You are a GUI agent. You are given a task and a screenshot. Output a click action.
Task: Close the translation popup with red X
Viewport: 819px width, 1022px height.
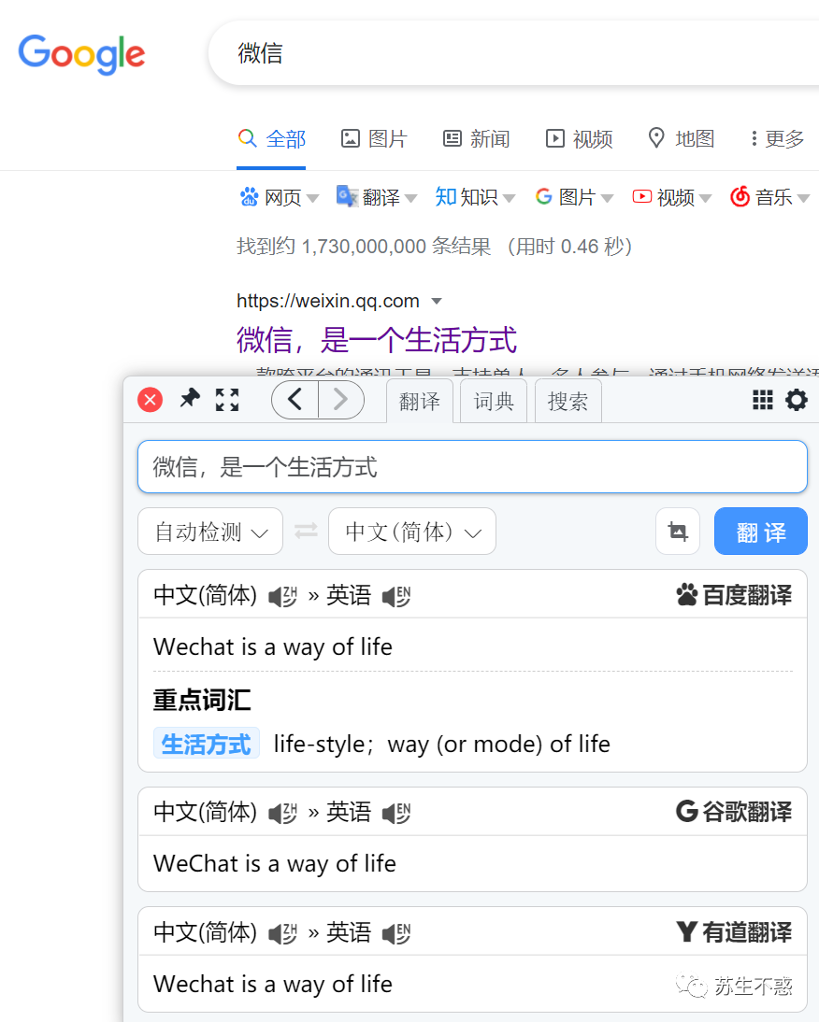tap(150, 400)
